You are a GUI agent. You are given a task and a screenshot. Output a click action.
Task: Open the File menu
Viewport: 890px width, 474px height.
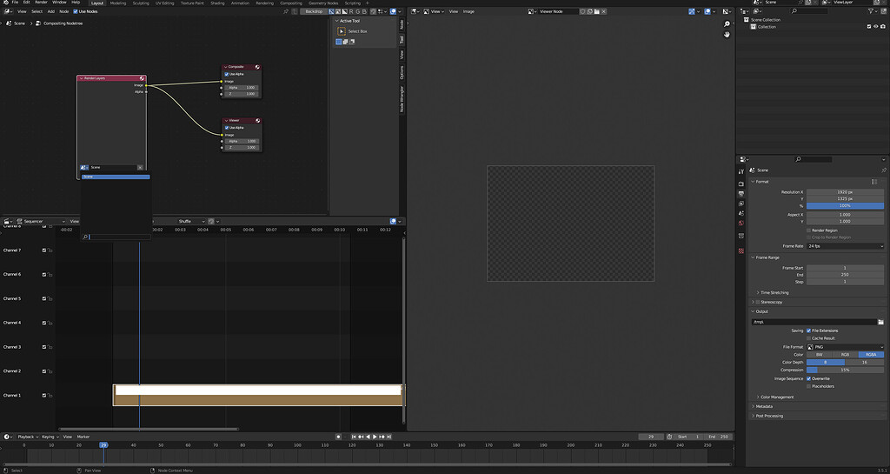(15, 3)
